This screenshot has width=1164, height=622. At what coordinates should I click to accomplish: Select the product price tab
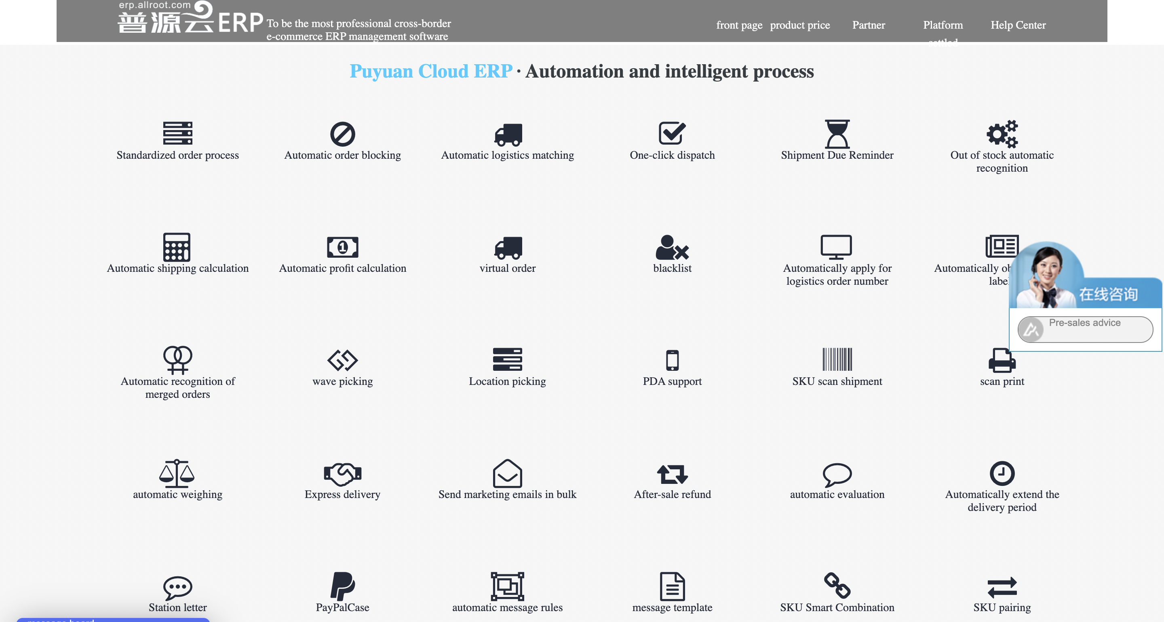point(800,25)
